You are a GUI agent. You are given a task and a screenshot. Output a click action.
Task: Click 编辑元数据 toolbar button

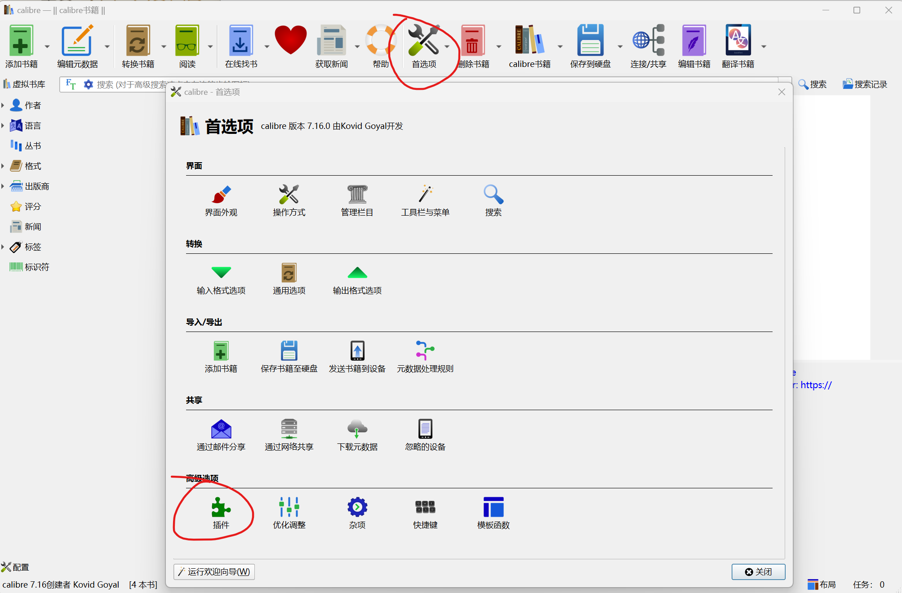[x=77, y=47]
